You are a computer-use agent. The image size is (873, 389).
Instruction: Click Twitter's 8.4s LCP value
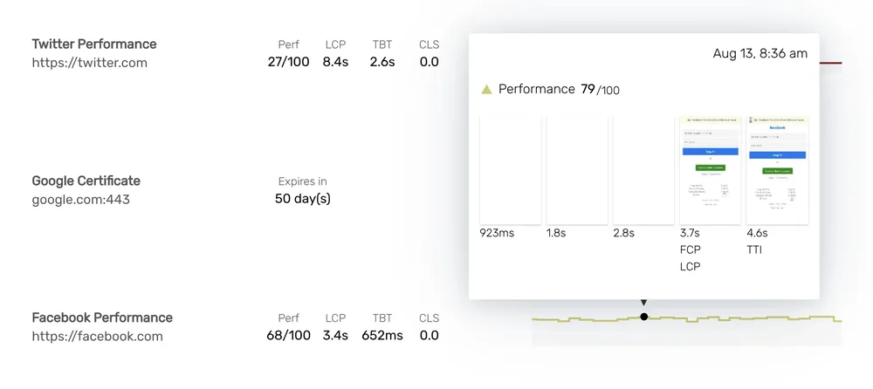(x=335, y=62)
